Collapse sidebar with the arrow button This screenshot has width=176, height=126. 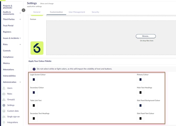[x=23, y=10]
